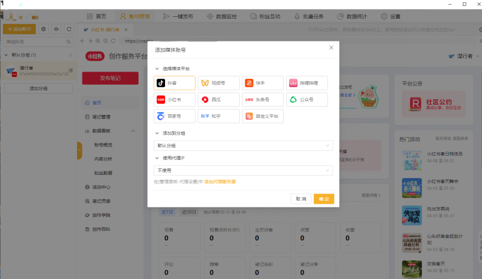482x279 pixels.
Task: Confirm with the 确定 button
Action: pos(324,199)
